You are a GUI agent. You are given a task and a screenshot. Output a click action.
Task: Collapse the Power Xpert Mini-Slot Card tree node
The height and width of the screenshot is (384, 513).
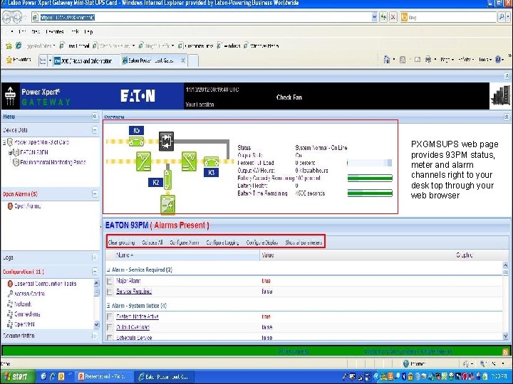(x=4, y=142)
